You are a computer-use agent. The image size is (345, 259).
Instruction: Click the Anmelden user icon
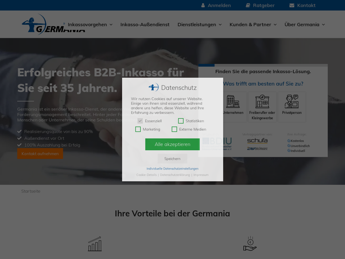[203, 5]
